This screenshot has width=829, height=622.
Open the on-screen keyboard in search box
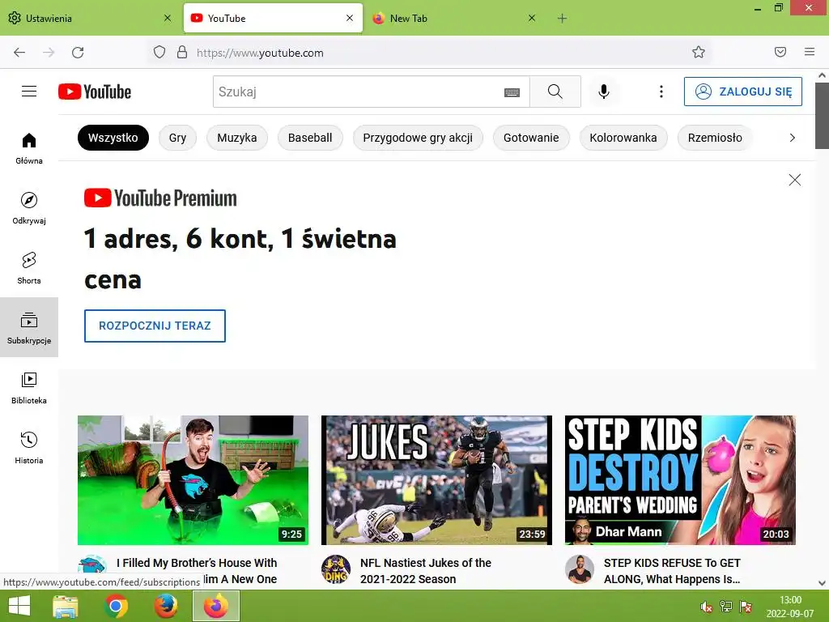512,92
